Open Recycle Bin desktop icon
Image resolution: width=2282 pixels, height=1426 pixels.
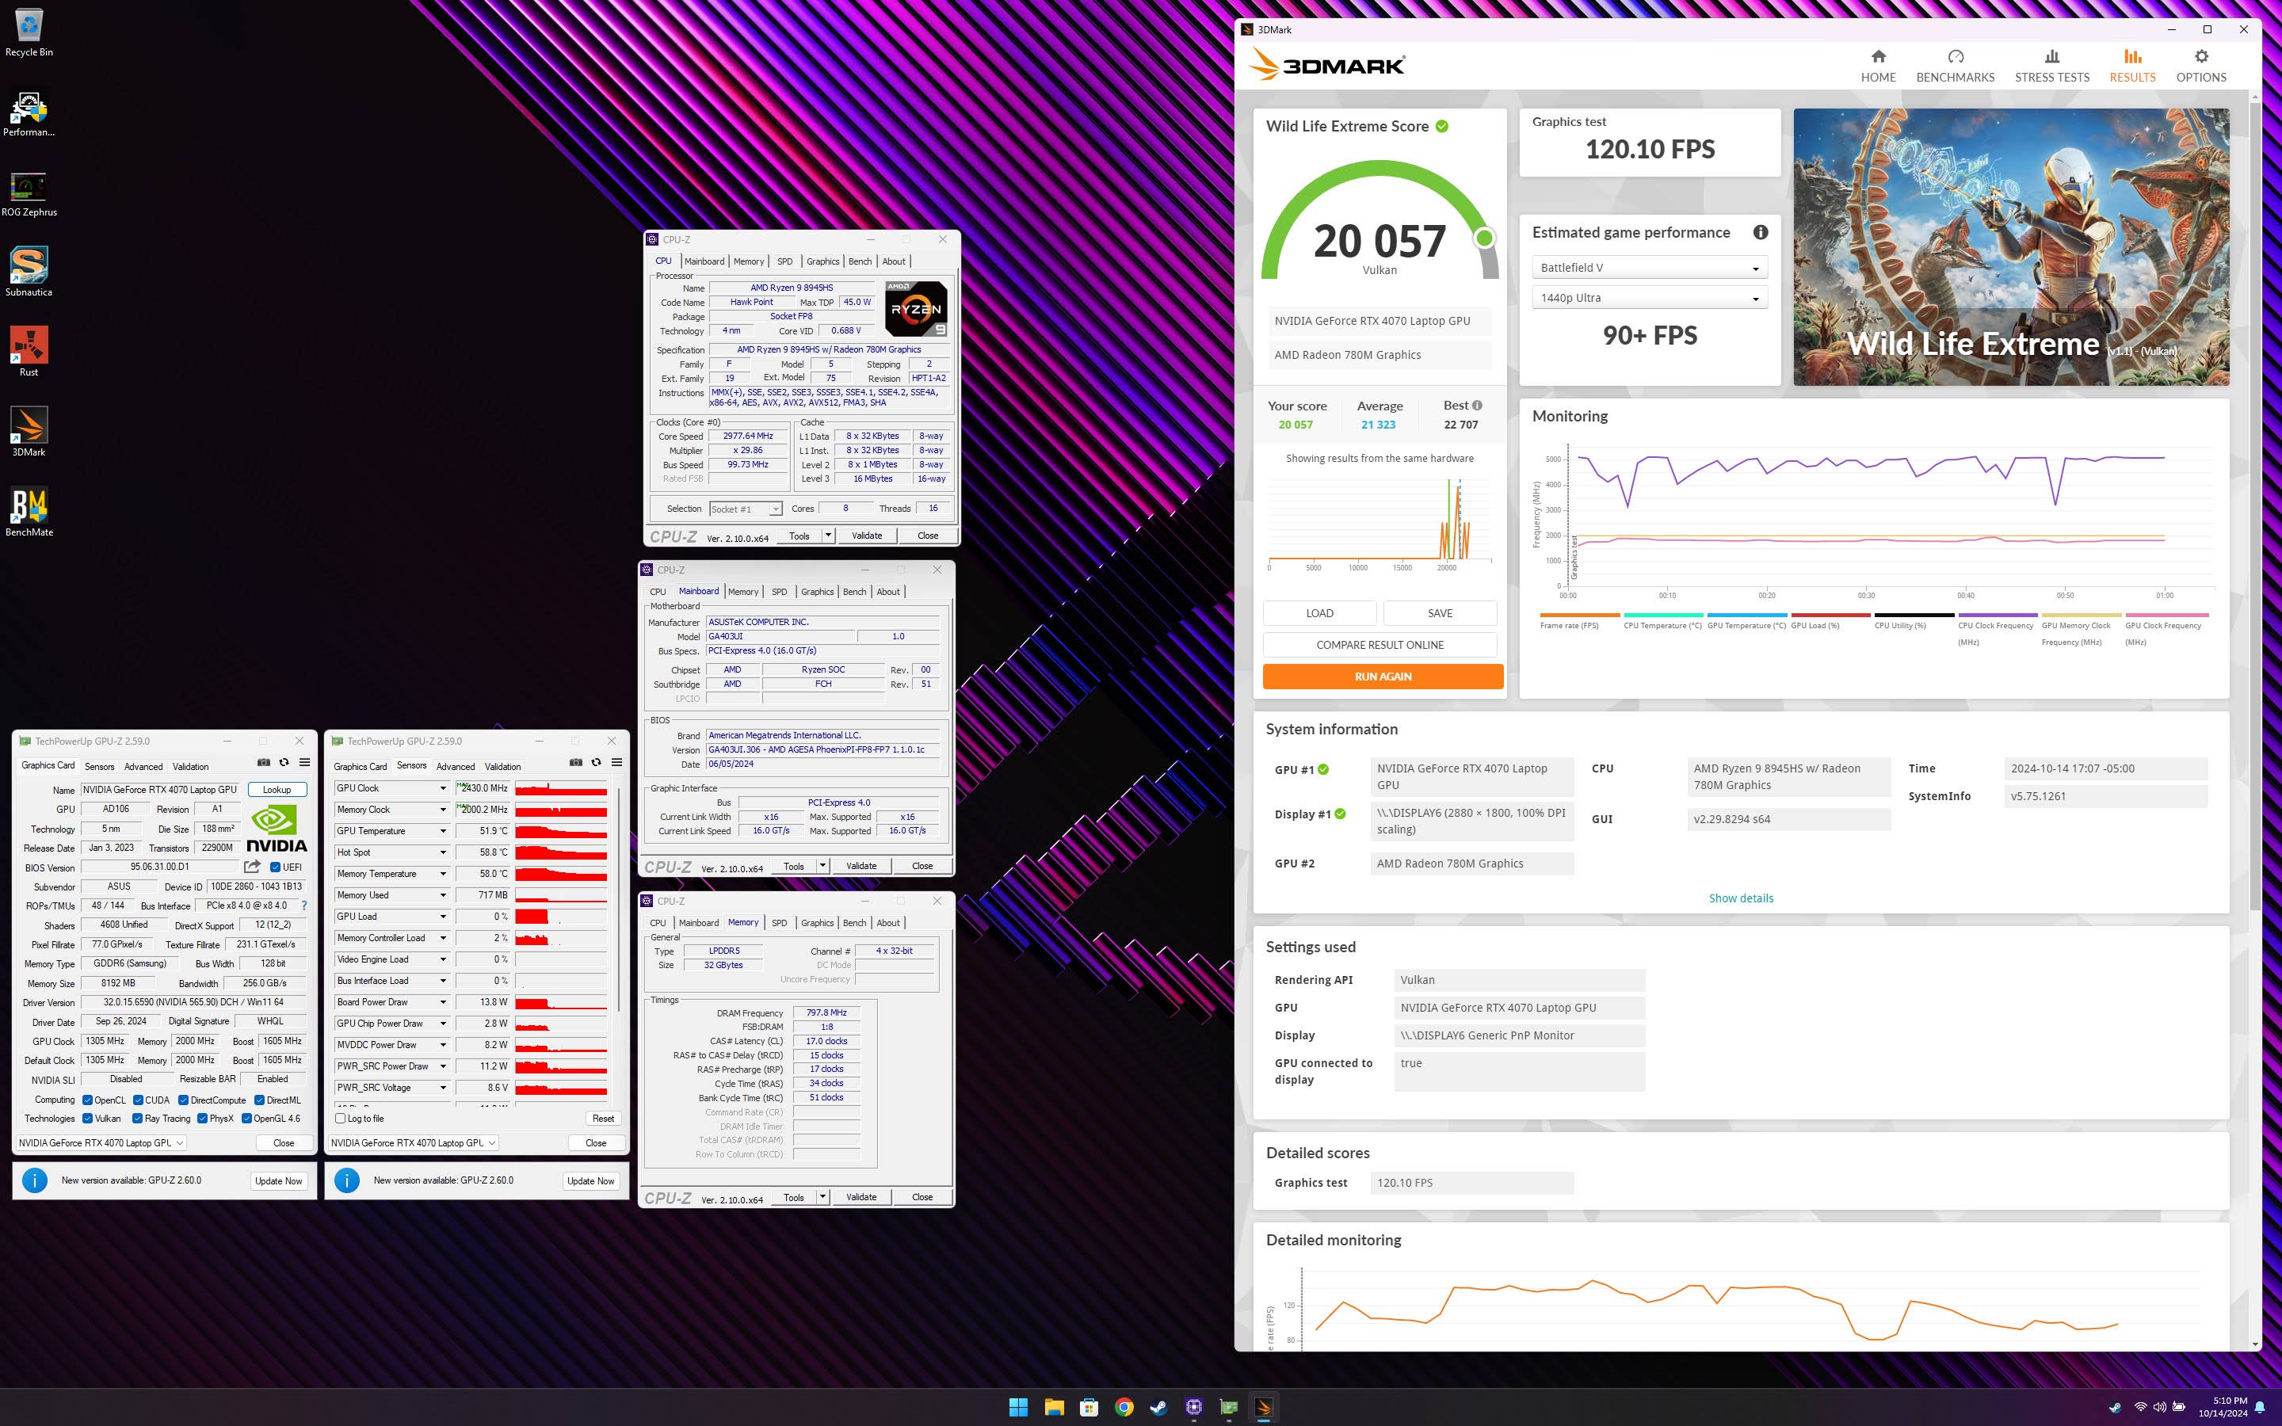pos(29,33)
